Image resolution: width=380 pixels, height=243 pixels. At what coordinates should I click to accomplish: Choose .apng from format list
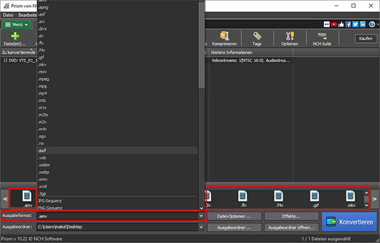[x=118, y=7]
